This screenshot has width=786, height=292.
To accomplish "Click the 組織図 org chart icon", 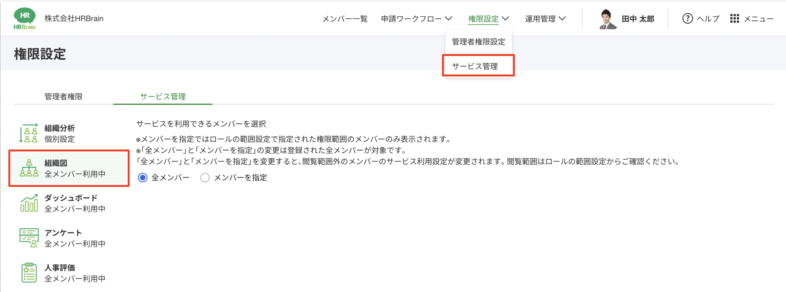I will coord(29,168).
